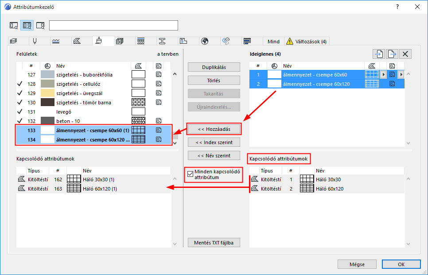
Task: Click fill pattern icon of beton - 10
Action: pos(138,121)
